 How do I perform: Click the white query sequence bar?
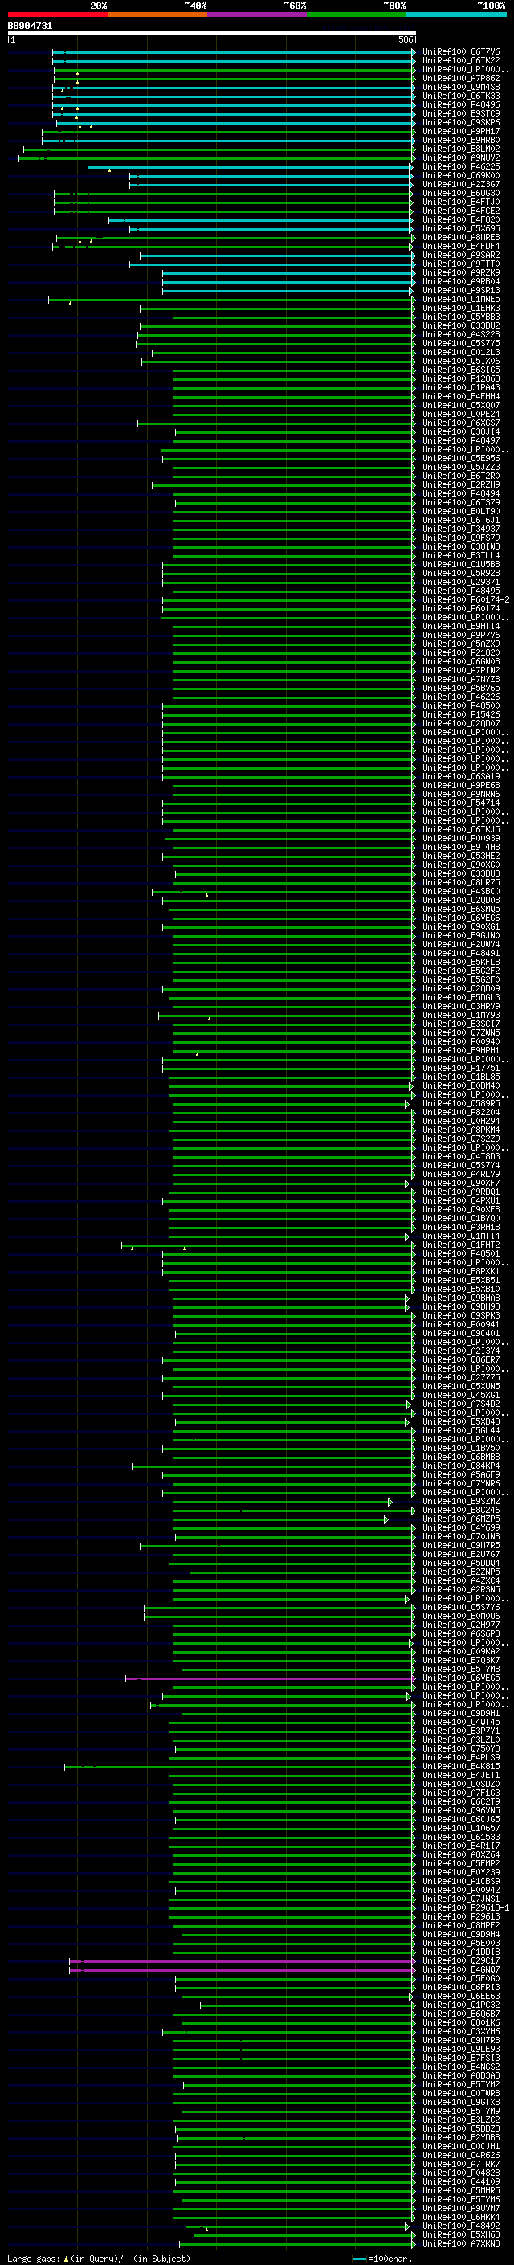[x=212, y=34]
